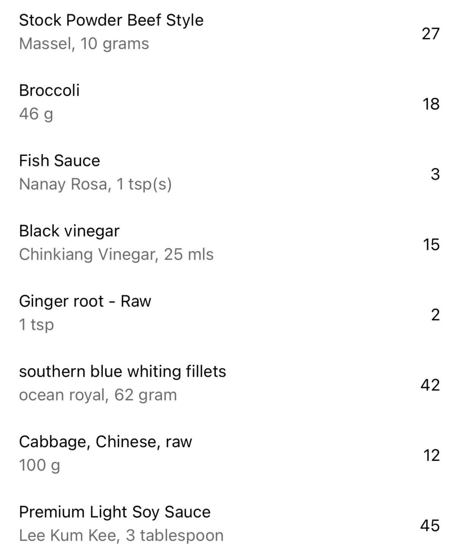Select the Fish Sauce entry
This screenshot has width=459, height=551.
[x=59, y=161]
